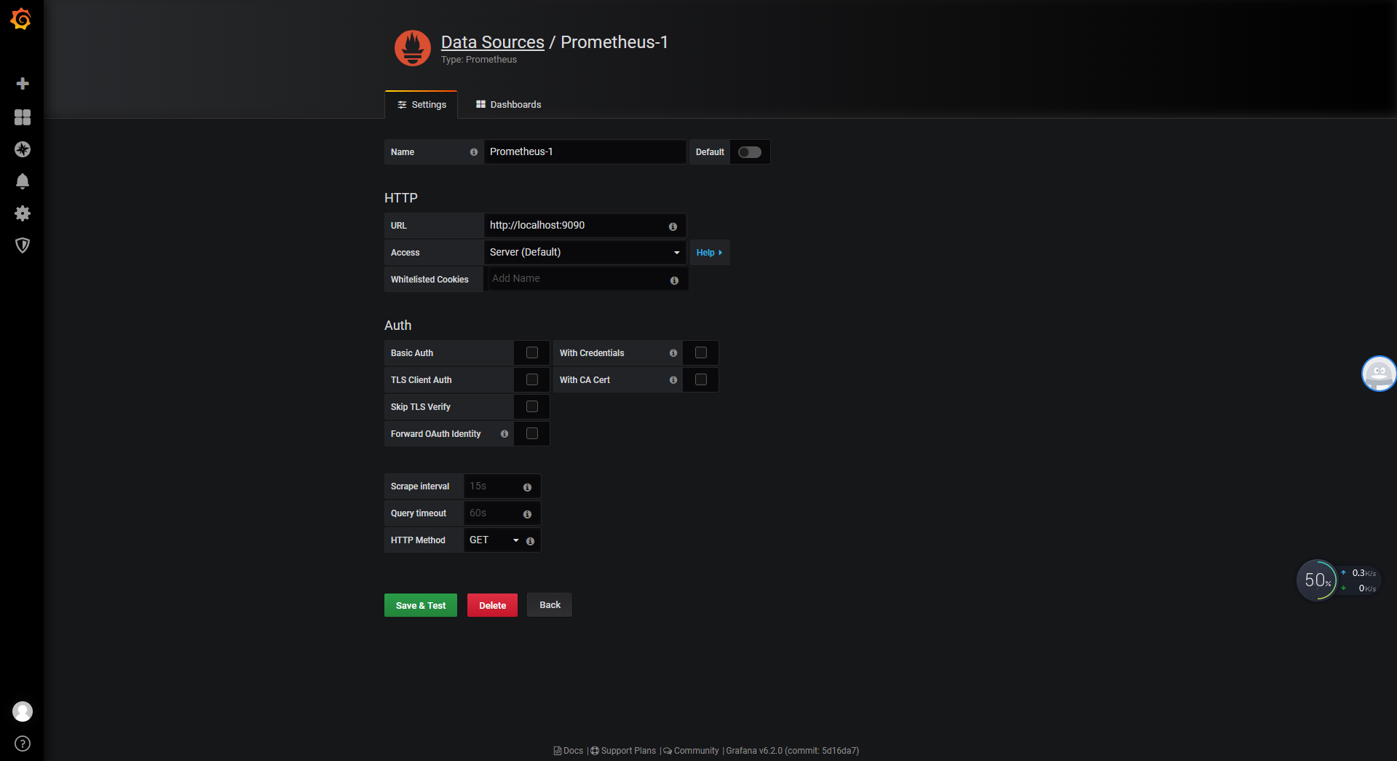This screenshot has width=1397, height=761.
Task: Enable the Skip TLS Verify checkbox
Action: pos(532,406)
